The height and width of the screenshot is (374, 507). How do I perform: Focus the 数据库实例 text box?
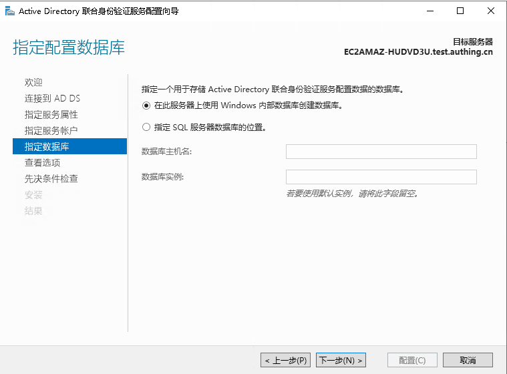tap(381, 177)
